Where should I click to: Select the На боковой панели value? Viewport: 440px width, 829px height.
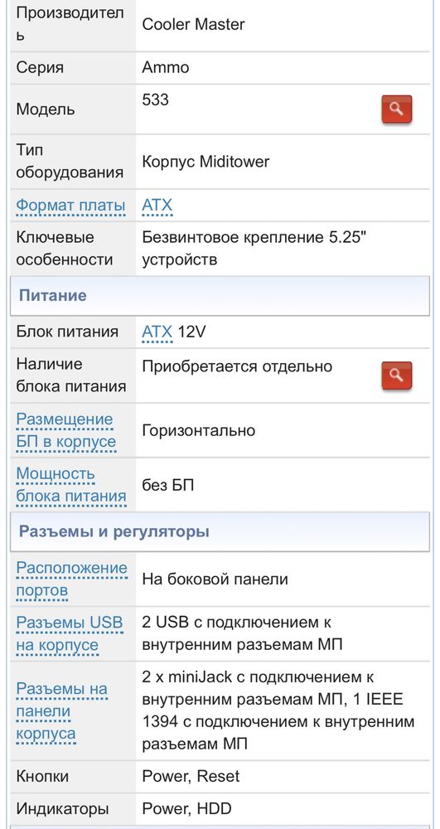tap(215, 579)
